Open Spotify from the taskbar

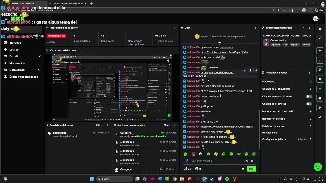(227, 179)
